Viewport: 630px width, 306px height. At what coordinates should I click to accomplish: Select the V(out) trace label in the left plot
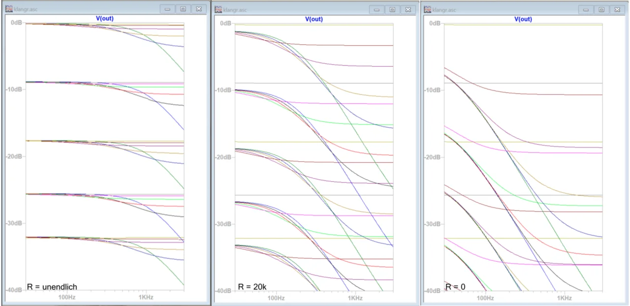[104, 19]
